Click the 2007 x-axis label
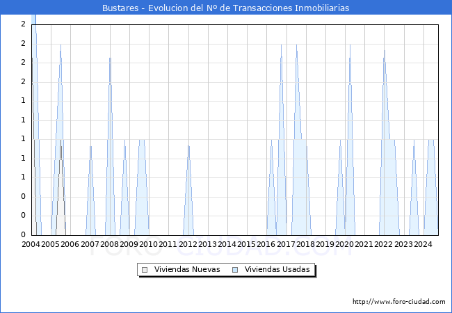The height and width of the screenshot is (313, 452). (90, 244)
